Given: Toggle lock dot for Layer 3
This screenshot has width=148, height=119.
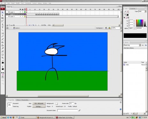Looking at the screenshot, I should [x=22, y=16].
